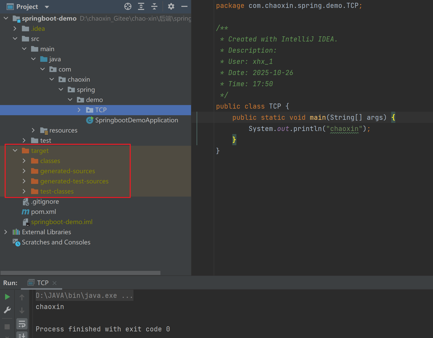The height and width of the screenshot is (338, 433).
Task: Click the Expand All icon in Project toolbar
Action: [141, 6]
